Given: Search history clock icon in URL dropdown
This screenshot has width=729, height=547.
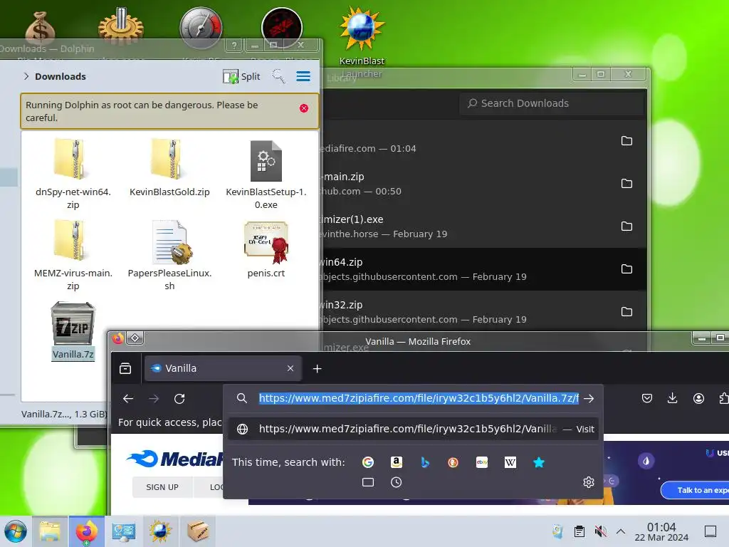Looking at the screenshot, I should (396, 482).
